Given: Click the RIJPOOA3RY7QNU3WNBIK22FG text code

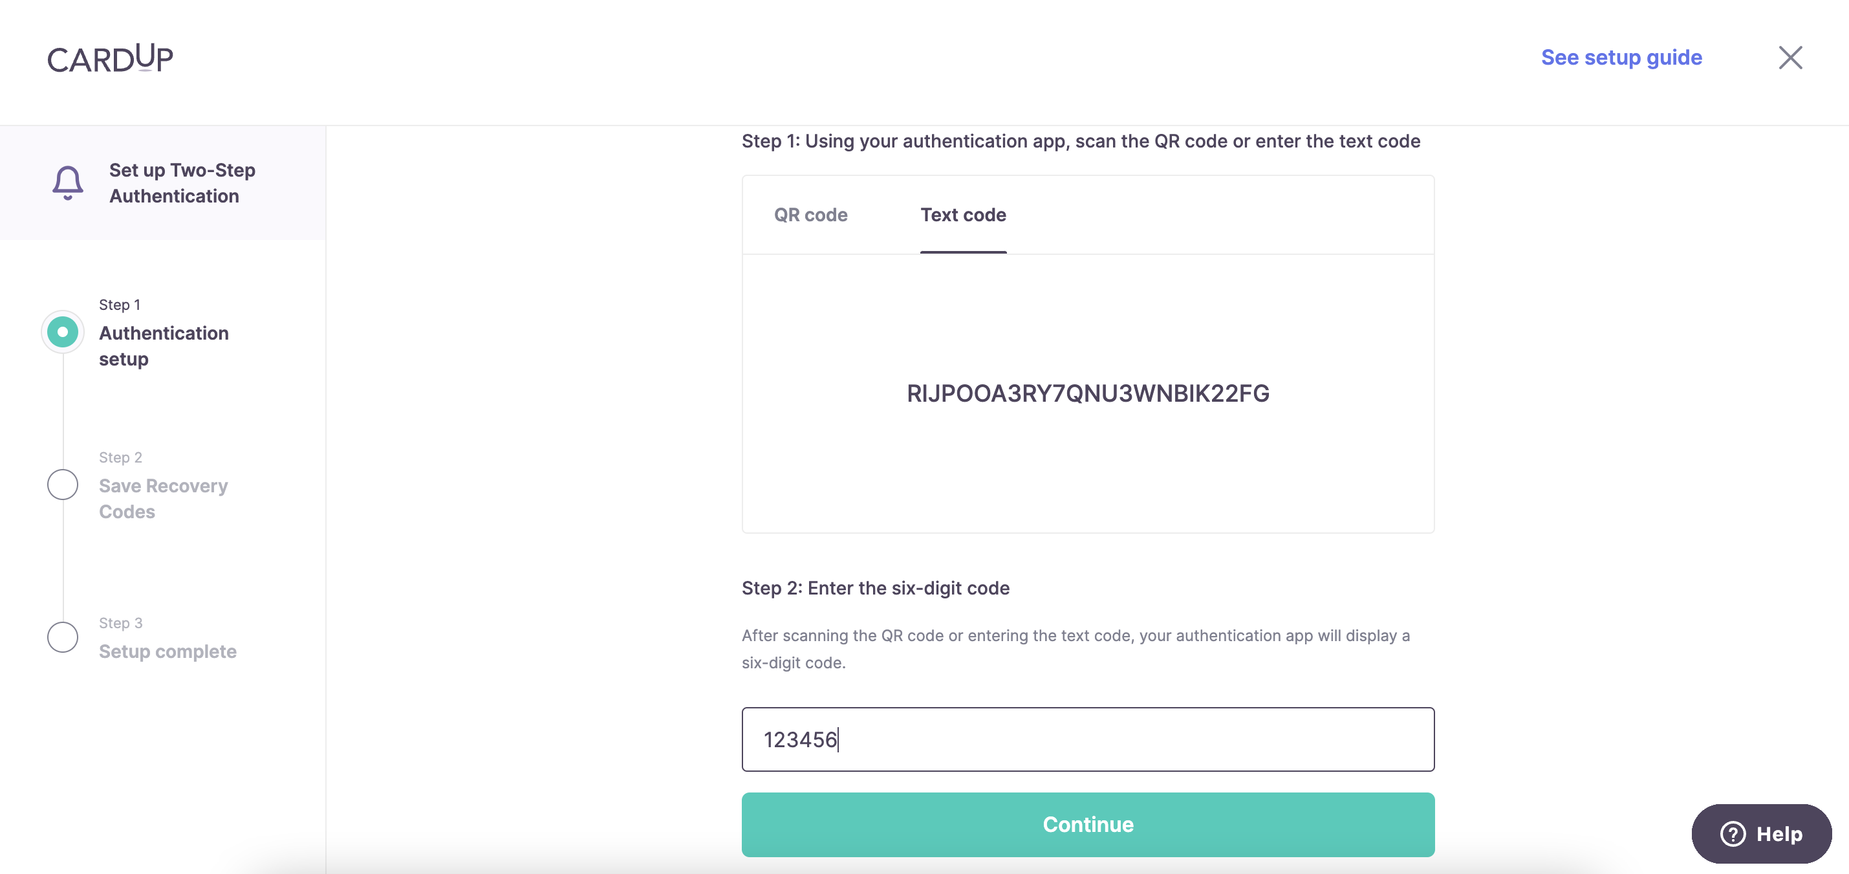Looking at the screenshot, I should pos(1087,393).
